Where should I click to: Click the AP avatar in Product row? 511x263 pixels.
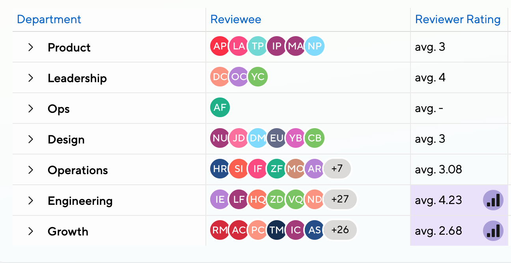pos(219,47)
